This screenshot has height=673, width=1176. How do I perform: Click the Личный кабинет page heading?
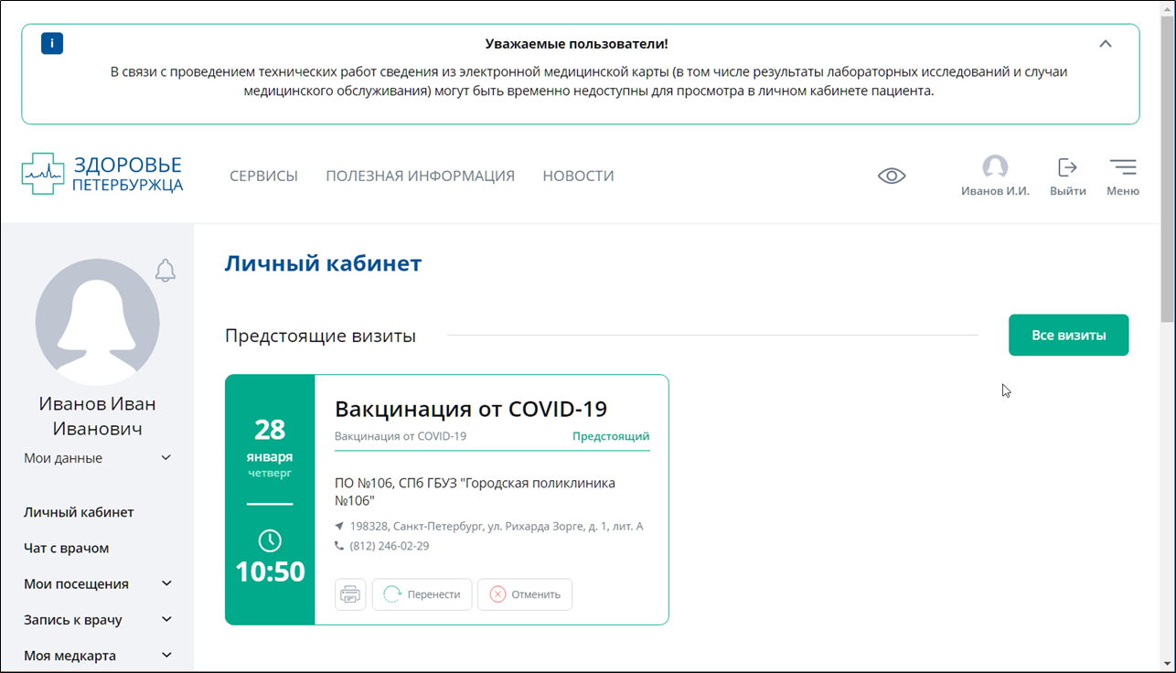[x=323, y=263]
